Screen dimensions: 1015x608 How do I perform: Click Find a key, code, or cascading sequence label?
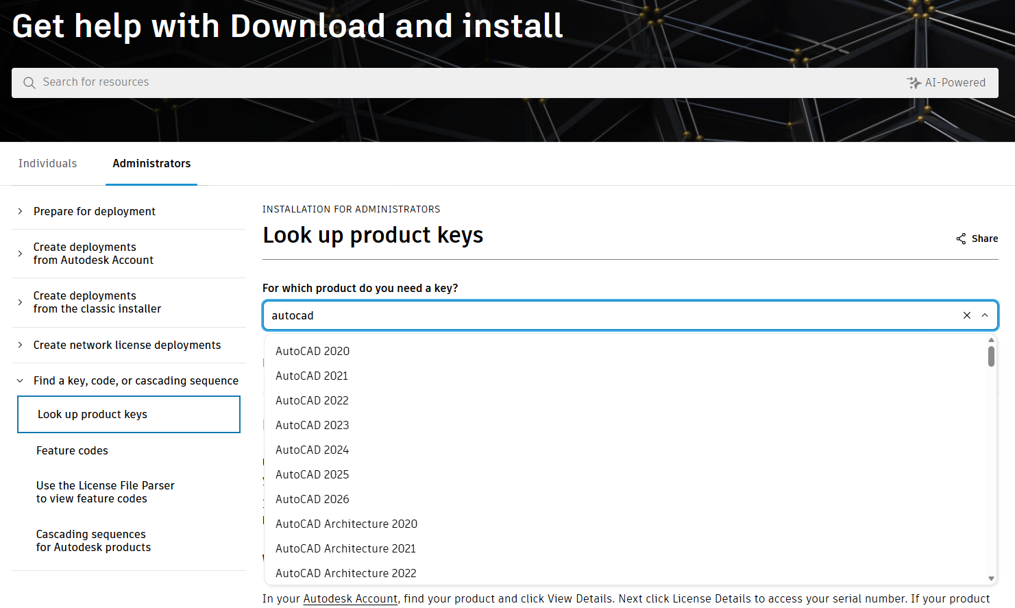tap(136, 380)
